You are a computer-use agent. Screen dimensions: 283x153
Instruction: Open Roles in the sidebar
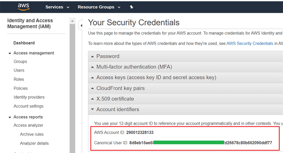point(19,79)
